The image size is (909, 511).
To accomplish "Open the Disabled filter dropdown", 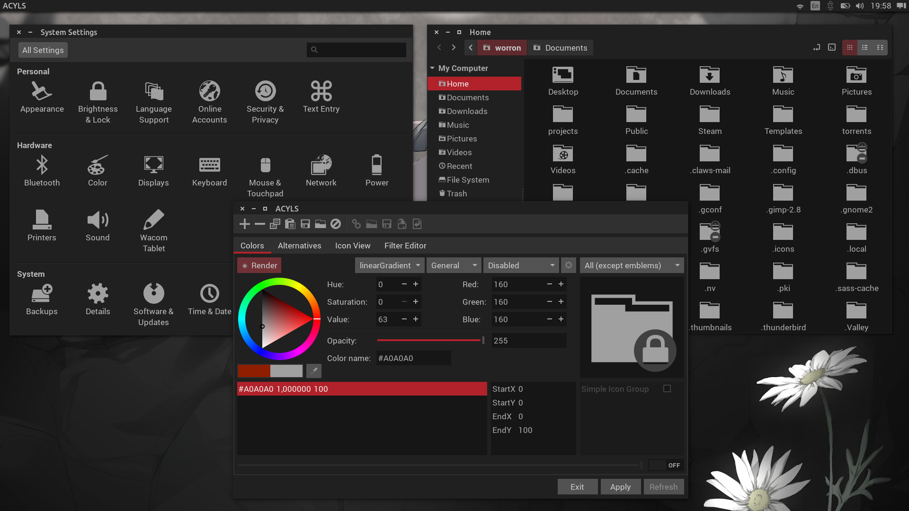I will point(521,265).
